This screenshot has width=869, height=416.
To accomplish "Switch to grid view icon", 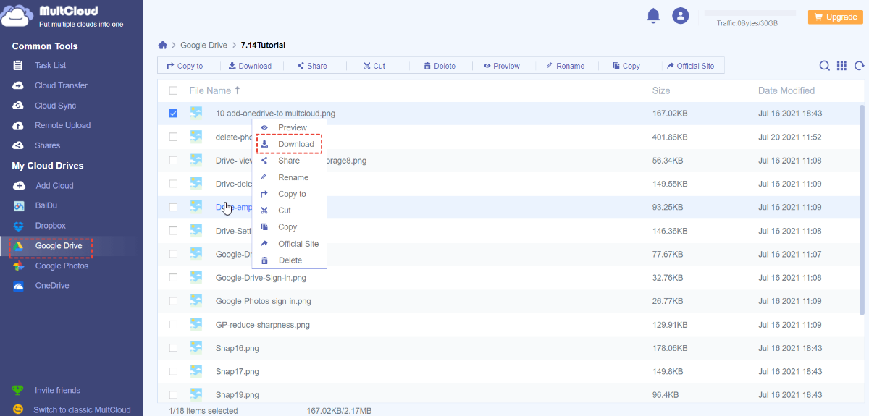I will point(841,66).
